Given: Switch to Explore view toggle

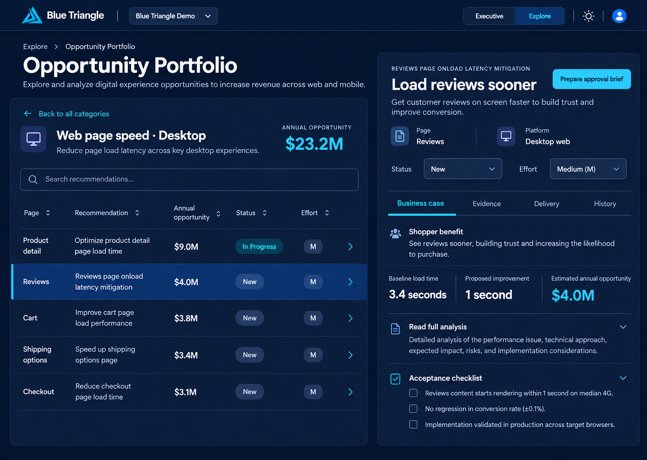Looking at the screenshot, I should coord(540,16).
